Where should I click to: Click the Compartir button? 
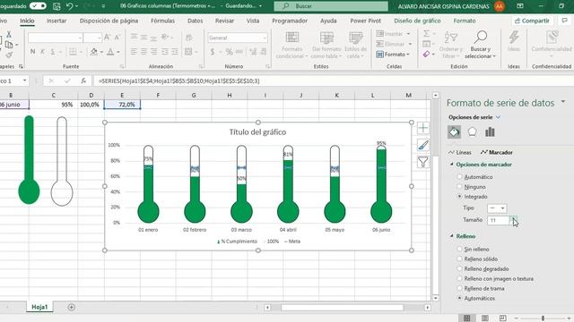pos(532,21)
